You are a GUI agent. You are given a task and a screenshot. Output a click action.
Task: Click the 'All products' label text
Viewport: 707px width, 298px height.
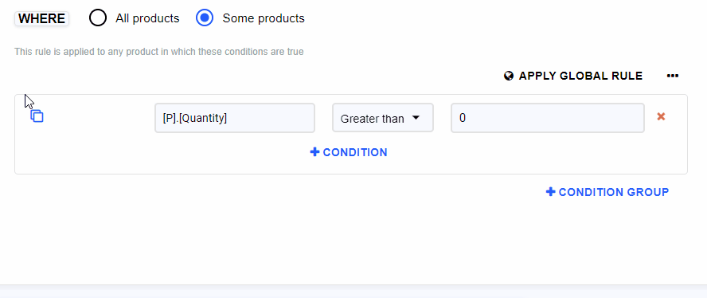(x=147, y=18)
